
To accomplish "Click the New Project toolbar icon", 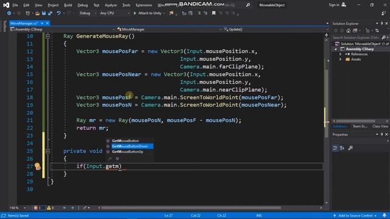I will (x=27, y=13).
